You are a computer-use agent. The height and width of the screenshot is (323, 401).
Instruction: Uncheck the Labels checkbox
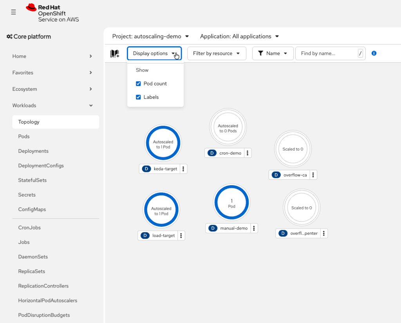click(x=138, y=97)
